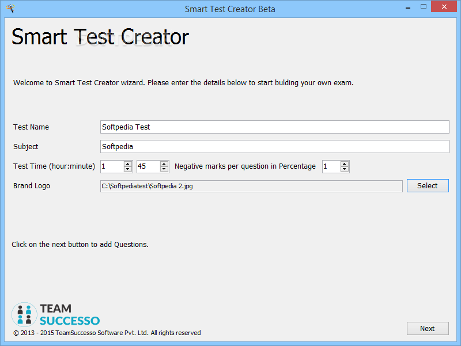Click the 'Welcome to Smart Test Creator wizard' text
461x346 pixels.
pos(183,83)
